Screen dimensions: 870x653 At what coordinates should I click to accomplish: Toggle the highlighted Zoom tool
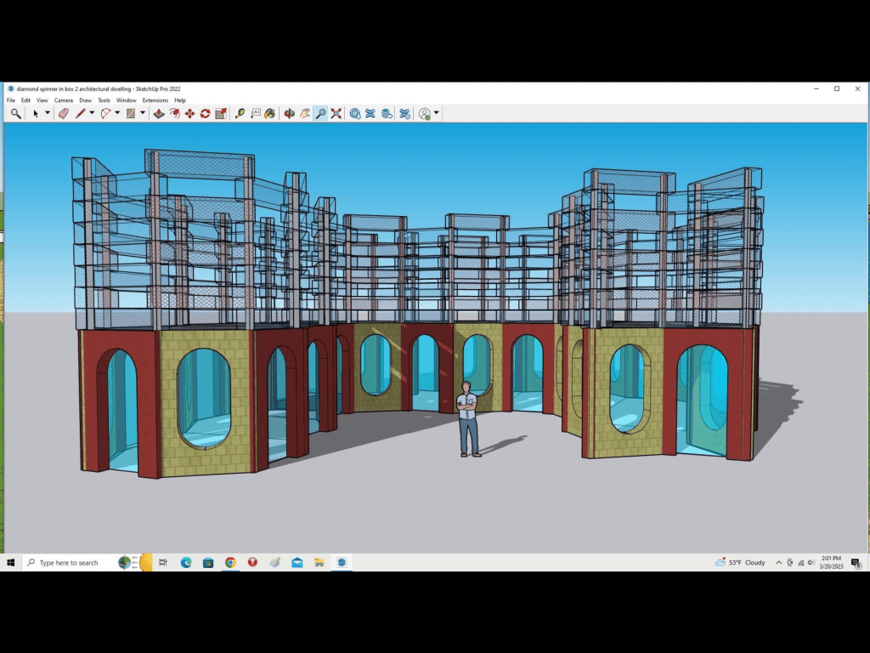[x=320, y=113]
